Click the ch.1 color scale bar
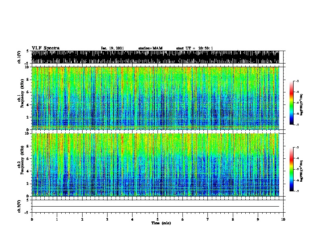The width and height of the screenshot is (319, 246). 292,103
